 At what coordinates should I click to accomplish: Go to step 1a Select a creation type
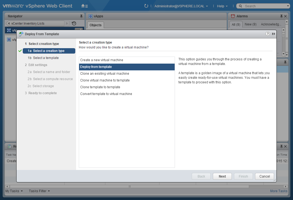click(49, 51)
